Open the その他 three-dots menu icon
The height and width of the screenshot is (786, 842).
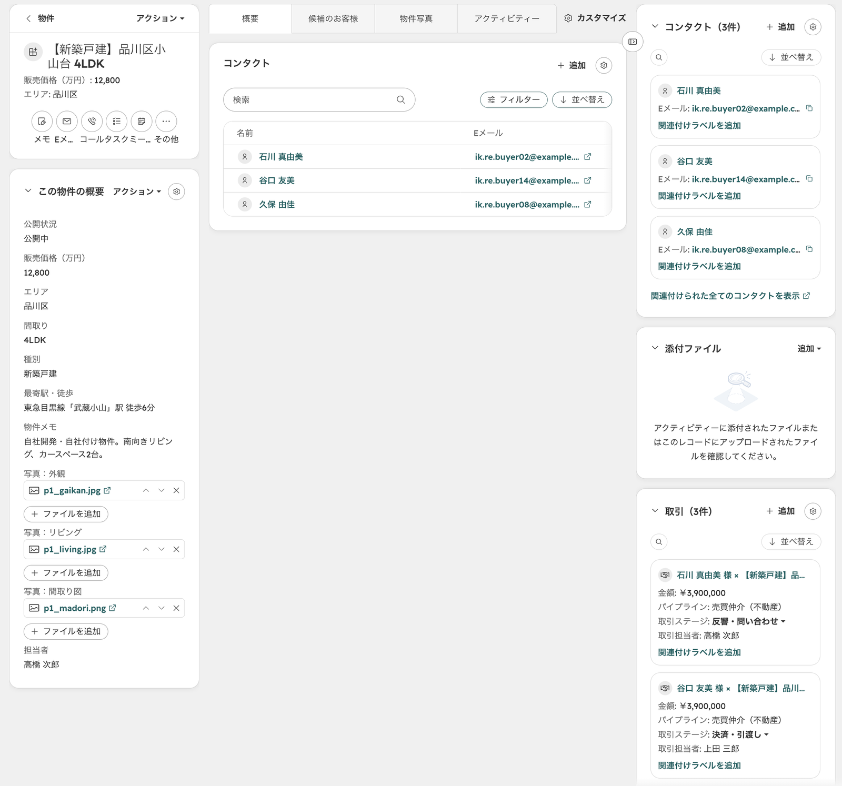click(166, 121)
